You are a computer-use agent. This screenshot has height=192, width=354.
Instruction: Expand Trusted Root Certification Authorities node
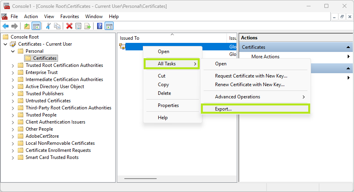coord(13,65)
